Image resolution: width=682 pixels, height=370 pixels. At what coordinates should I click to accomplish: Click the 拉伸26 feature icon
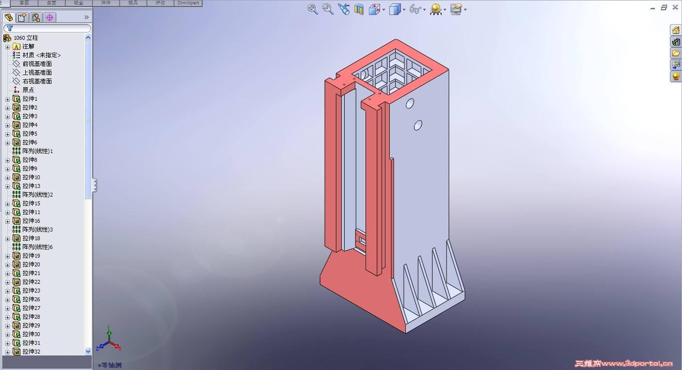pos(17,299)
